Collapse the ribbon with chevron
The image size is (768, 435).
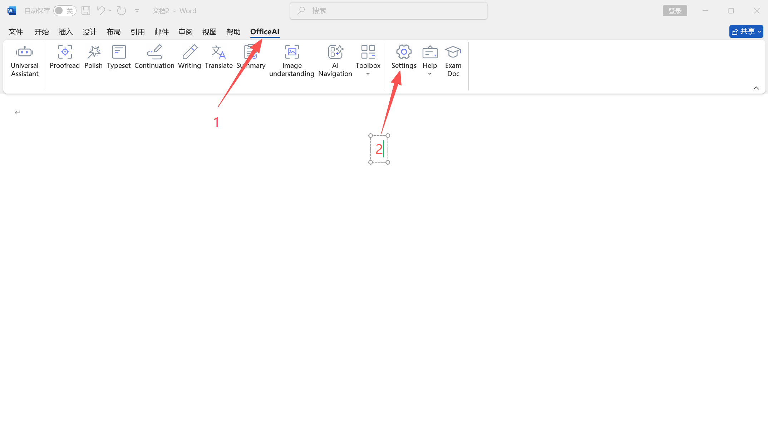pyautogui.click(x=756, y=88)
